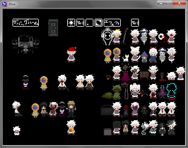The image size is (188, 148).
Task: Click the character with the orange scarf
Action: click(71, 128)
